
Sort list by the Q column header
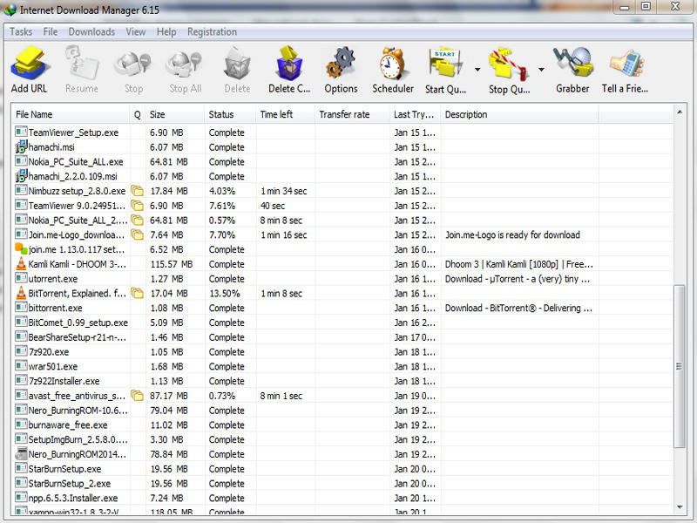pos(138,115)
